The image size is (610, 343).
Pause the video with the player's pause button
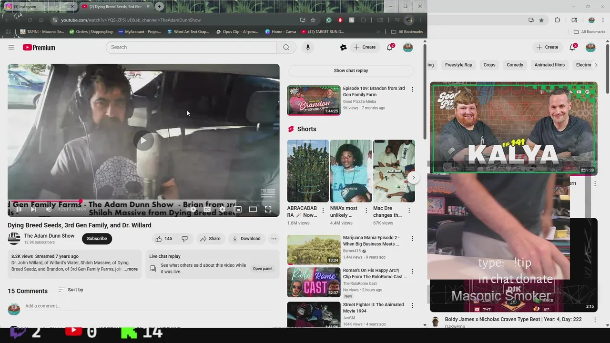click(x=19, y=209)
